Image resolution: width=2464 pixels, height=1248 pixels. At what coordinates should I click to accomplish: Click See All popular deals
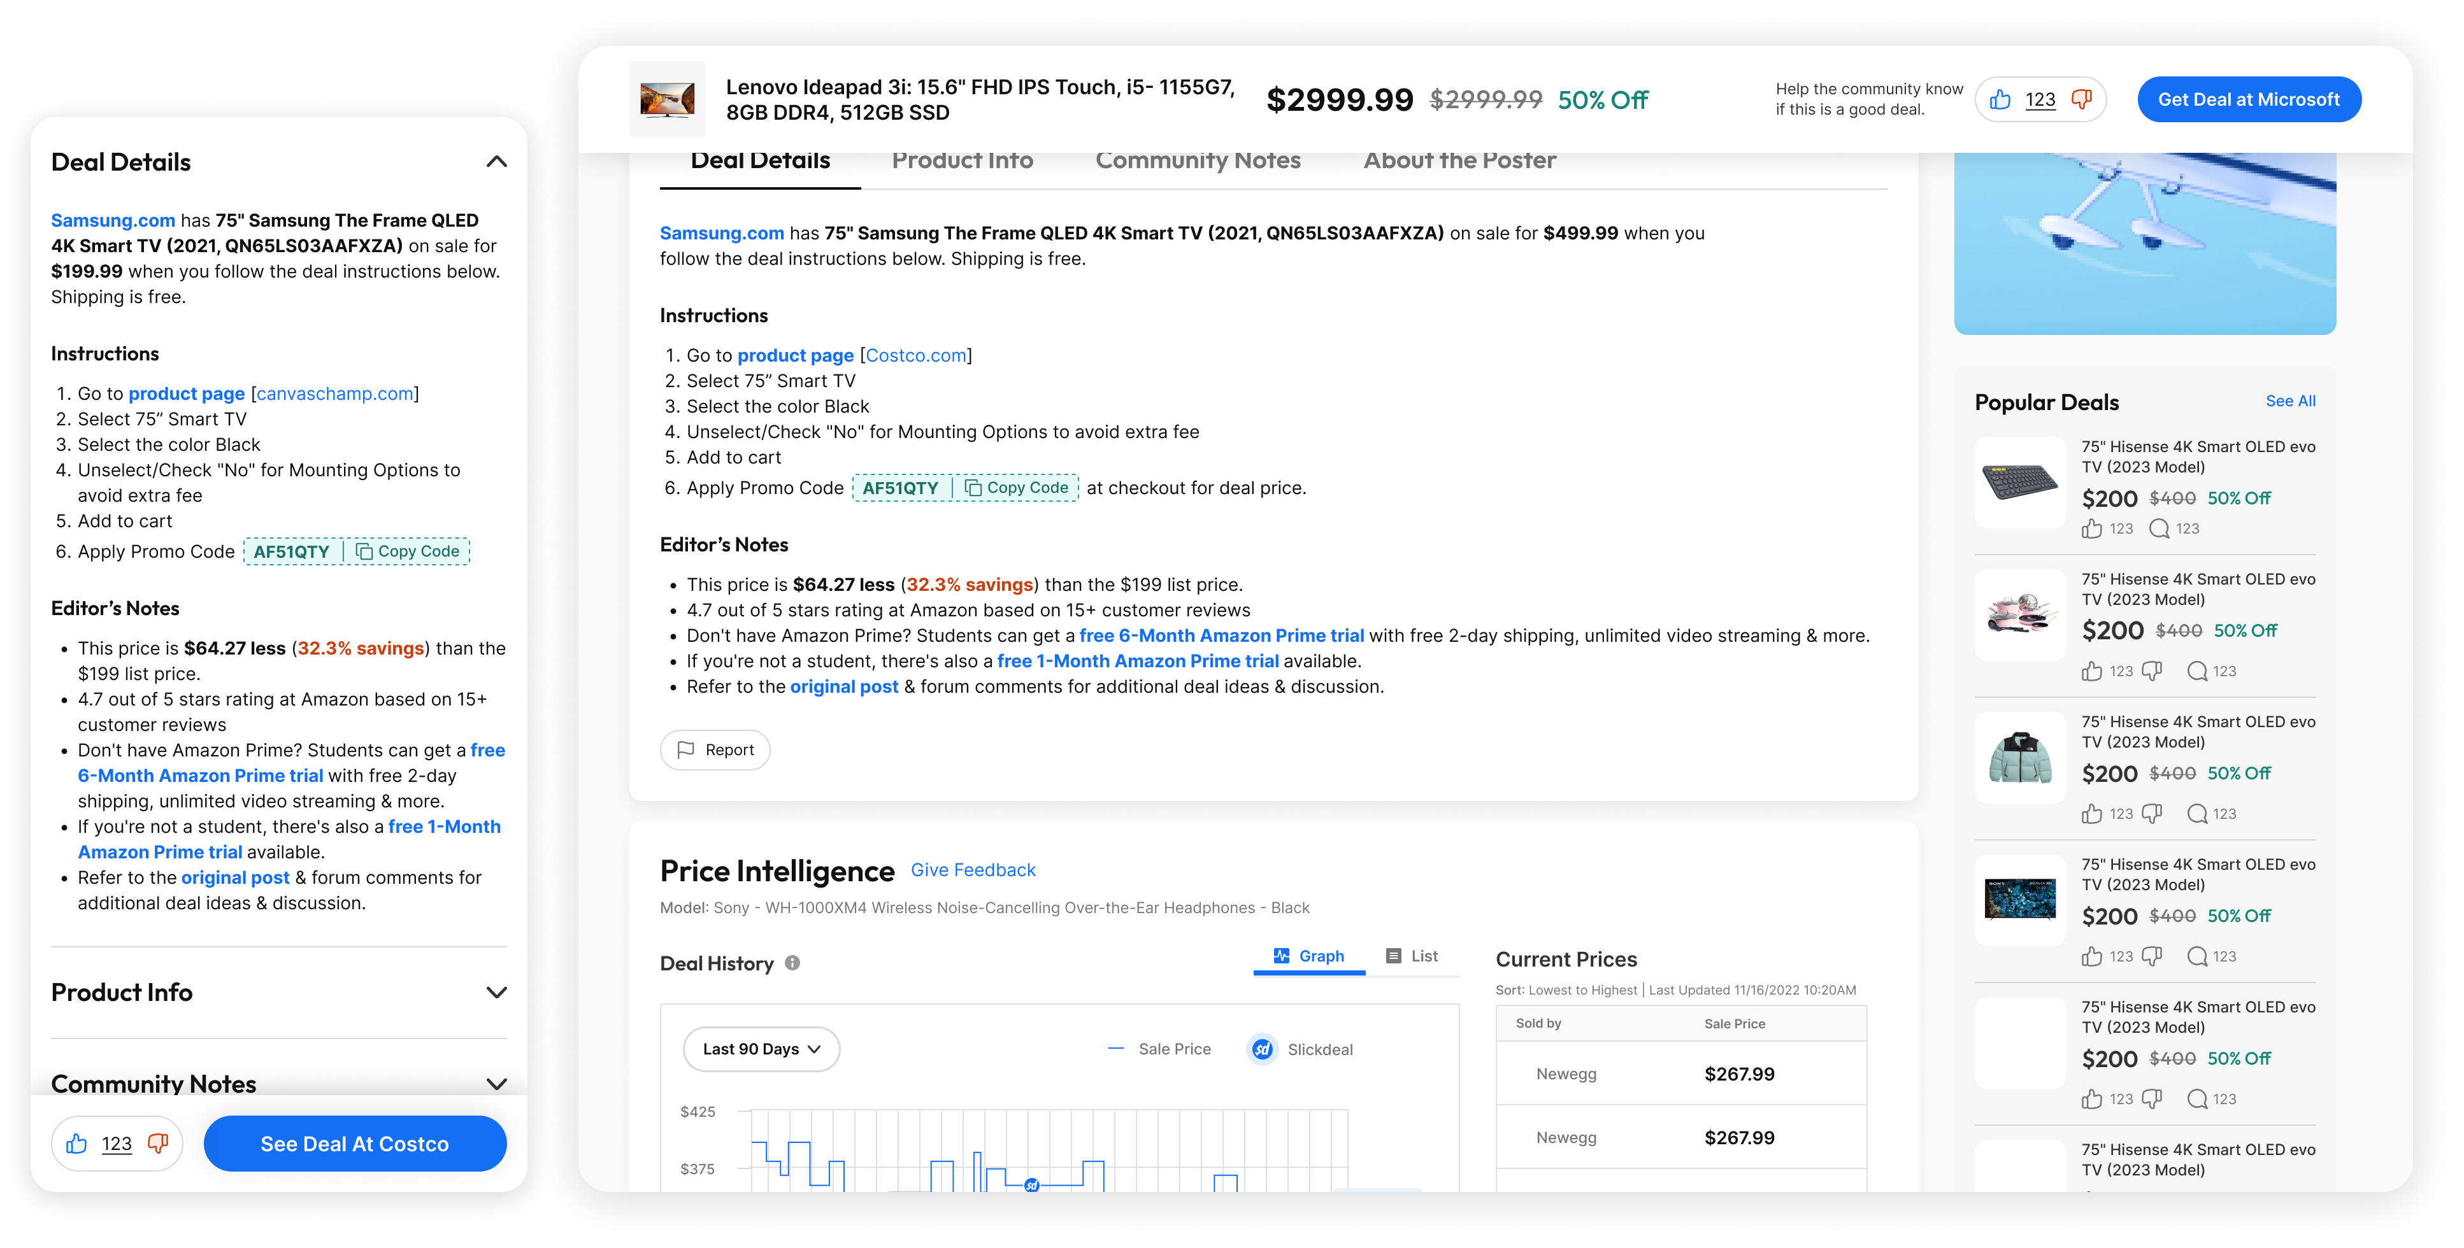(2290, 401)
